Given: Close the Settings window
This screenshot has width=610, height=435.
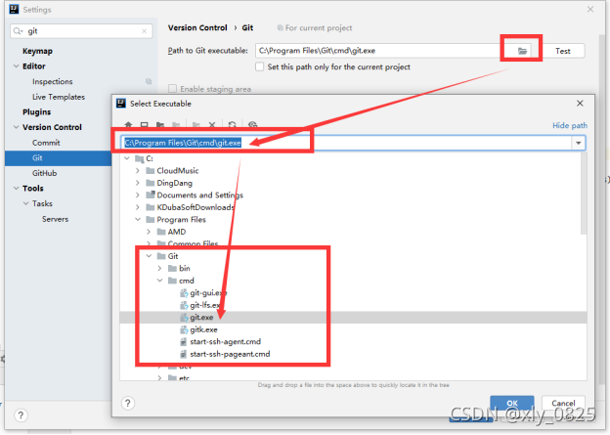Looking at the screenshot, I should tap(590, 9).
